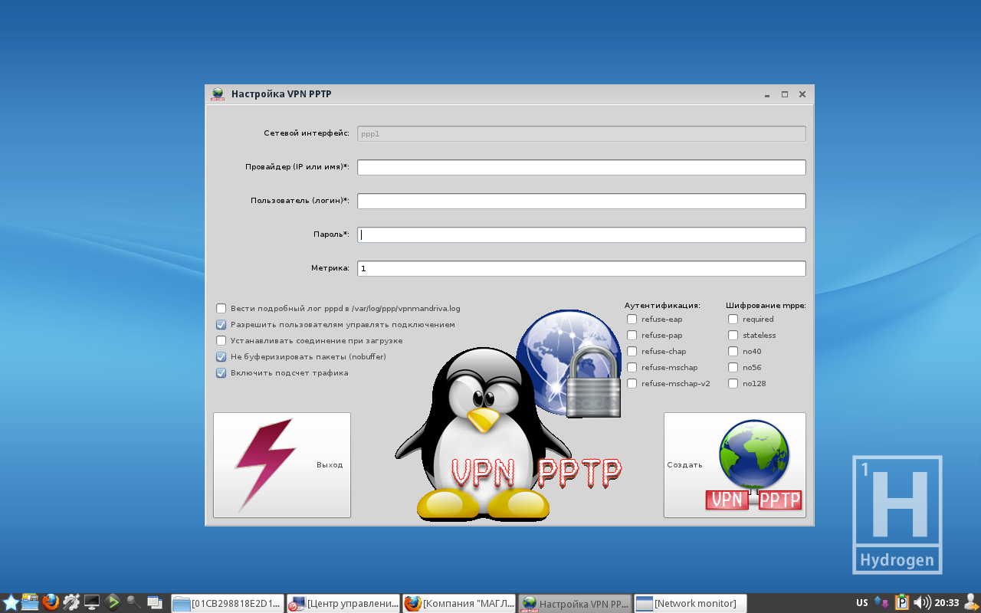Click the Выход lightning bolt icon
The width and height of the screenshot is (981, 613).
tap(264, 464)
